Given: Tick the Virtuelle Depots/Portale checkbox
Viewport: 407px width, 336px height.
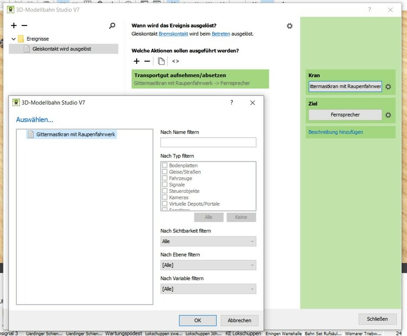Looking at the screenshot, I should pos(164,204).
